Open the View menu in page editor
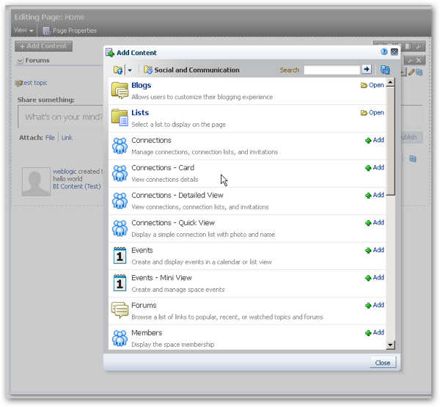This screenshot has height=407, width=440. point(23,30)
